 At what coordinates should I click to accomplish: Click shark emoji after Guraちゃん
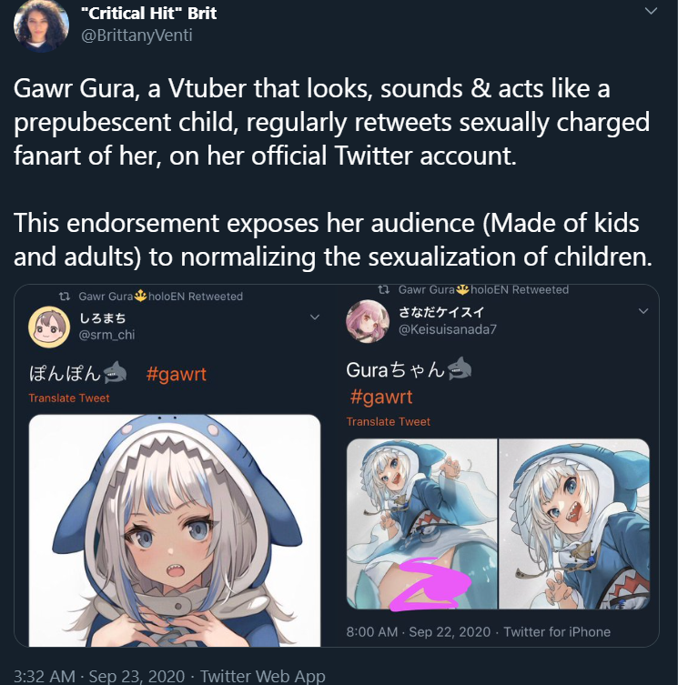(459, 368)
